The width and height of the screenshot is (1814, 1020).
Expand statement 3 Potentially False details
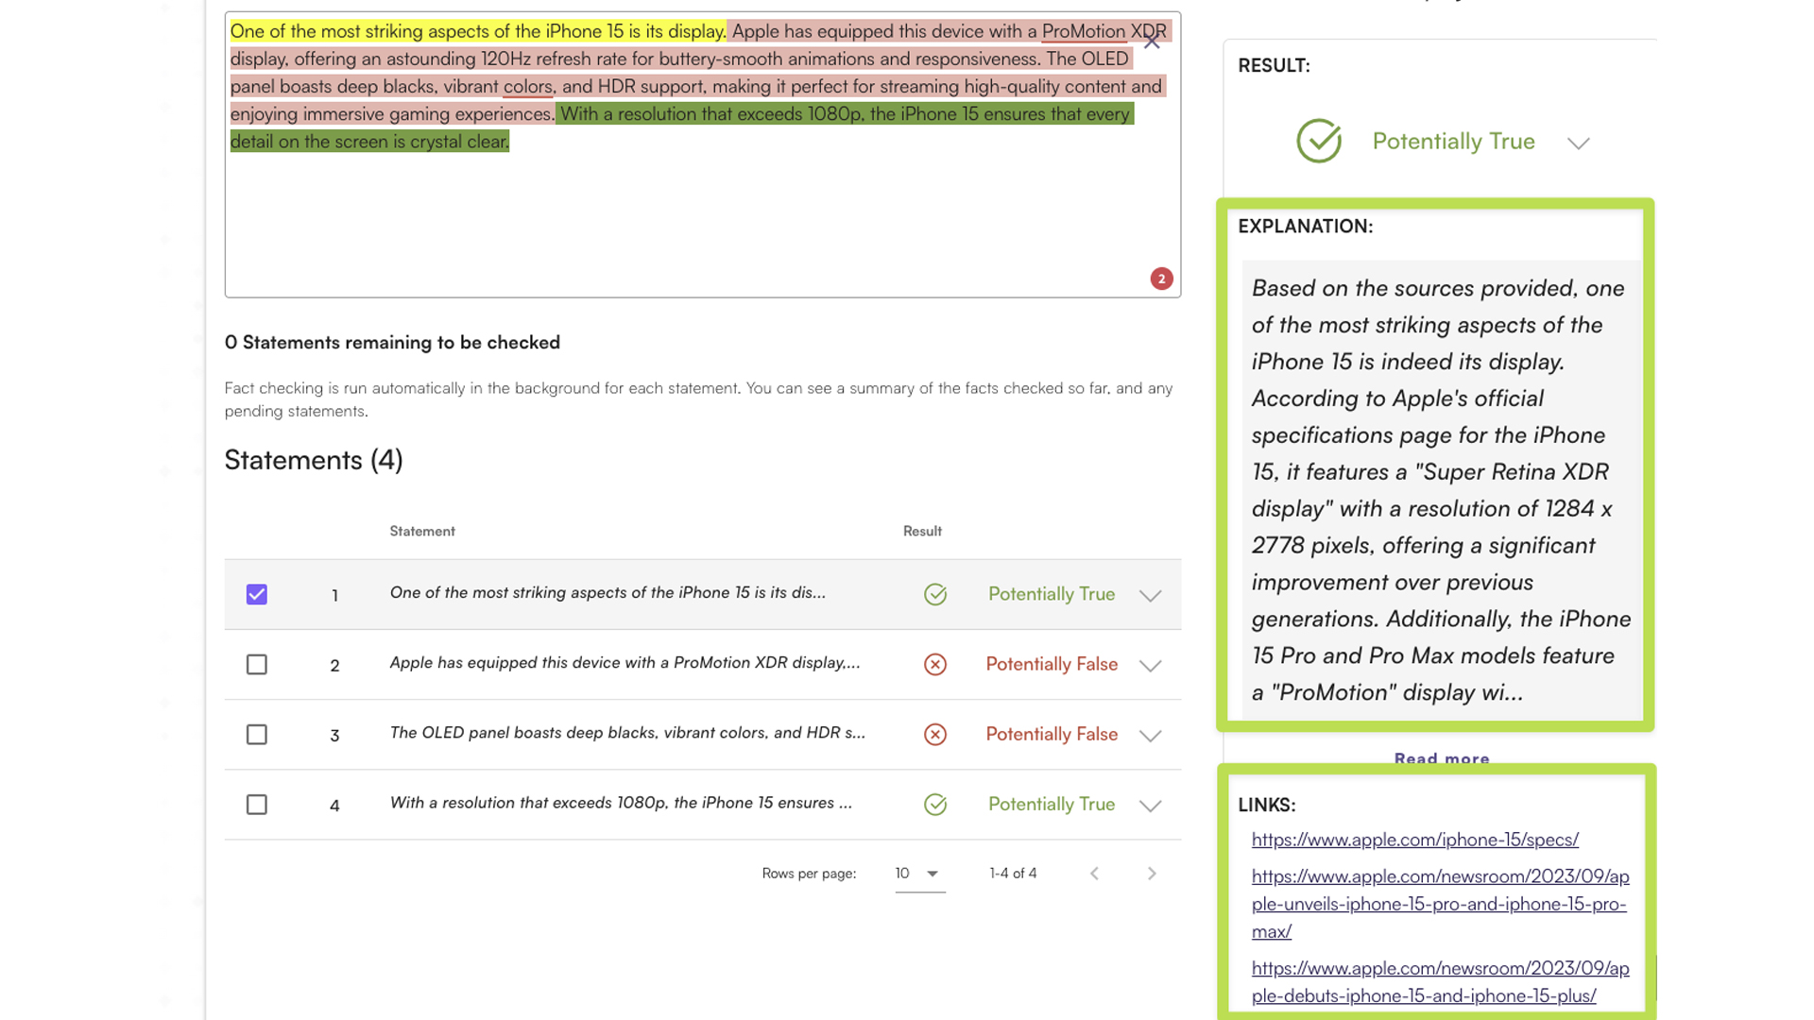1150,735
